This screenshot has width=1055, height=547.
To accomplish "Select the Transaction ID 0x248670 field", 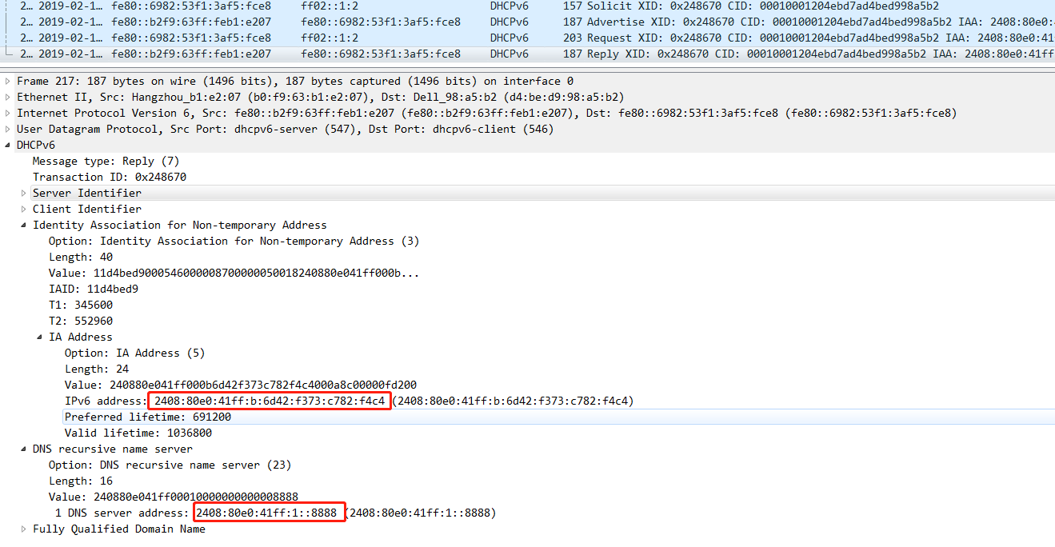I will tap(114, 177).
